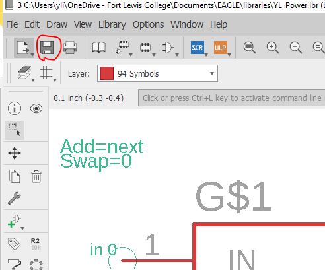Select the wrench Change tool
Viewport: 325px width, 270px height.
(x=15, y=198)
